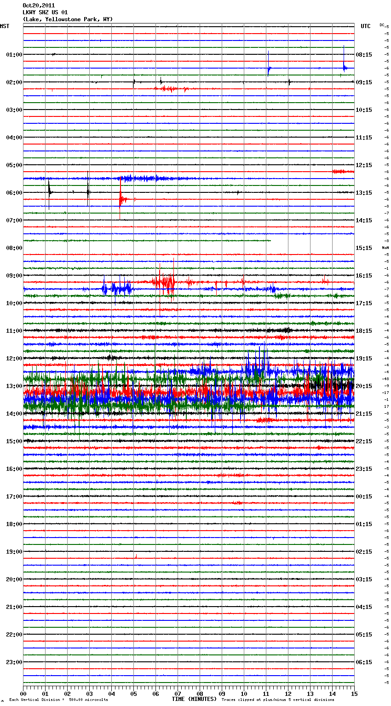Select the 15:15 UTC time label
Screen dimensions: 391x706
pyautogui.click(x=364, y=248)
